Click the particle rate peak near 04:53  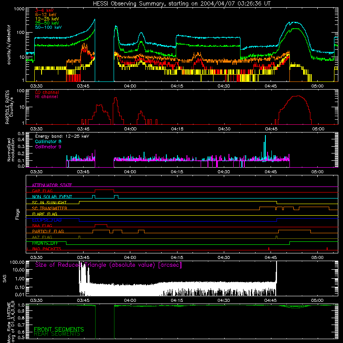pyautogui.click(x=297, y=96)
